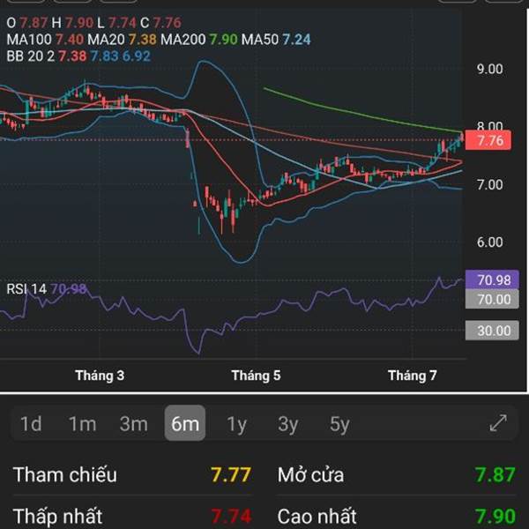The width and height of the screenshot is (529, 529).
Task: Tap the Tháng 7 axis label
Action: click(x=412, y=376)
